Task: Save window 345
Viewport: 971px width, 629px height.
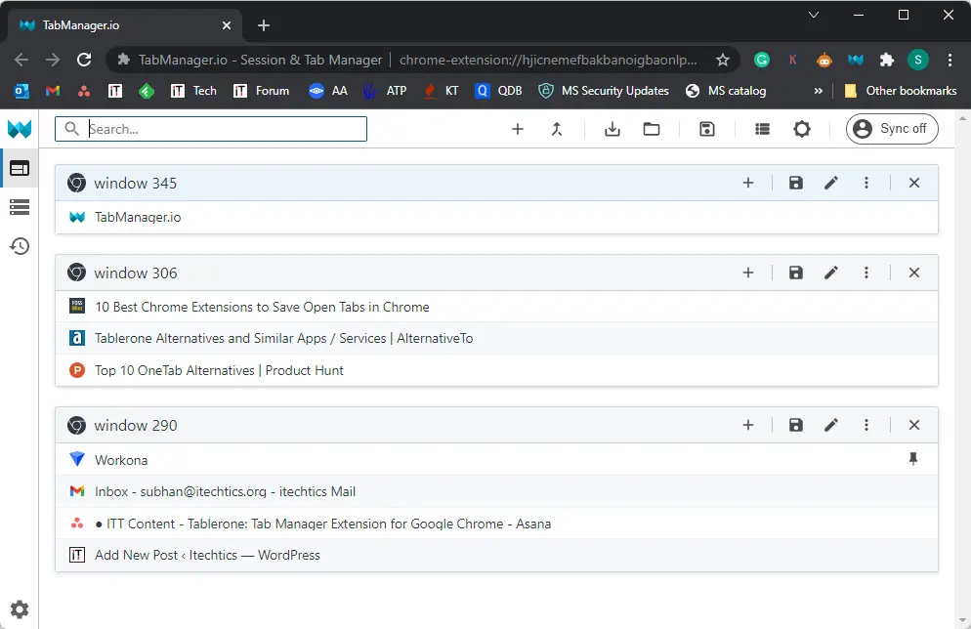Action: pos(796,183)
